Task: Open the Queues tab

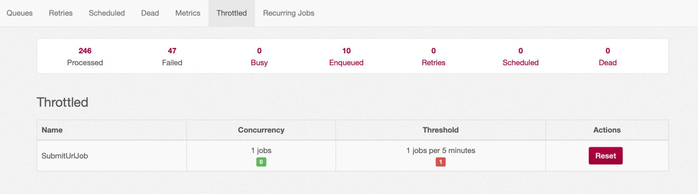Action: pos(19,13)
